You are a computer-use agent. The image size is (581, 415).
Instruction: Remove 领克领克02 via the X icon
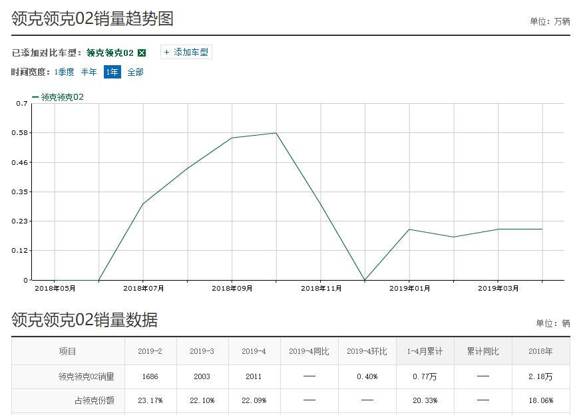click(140, 53)
